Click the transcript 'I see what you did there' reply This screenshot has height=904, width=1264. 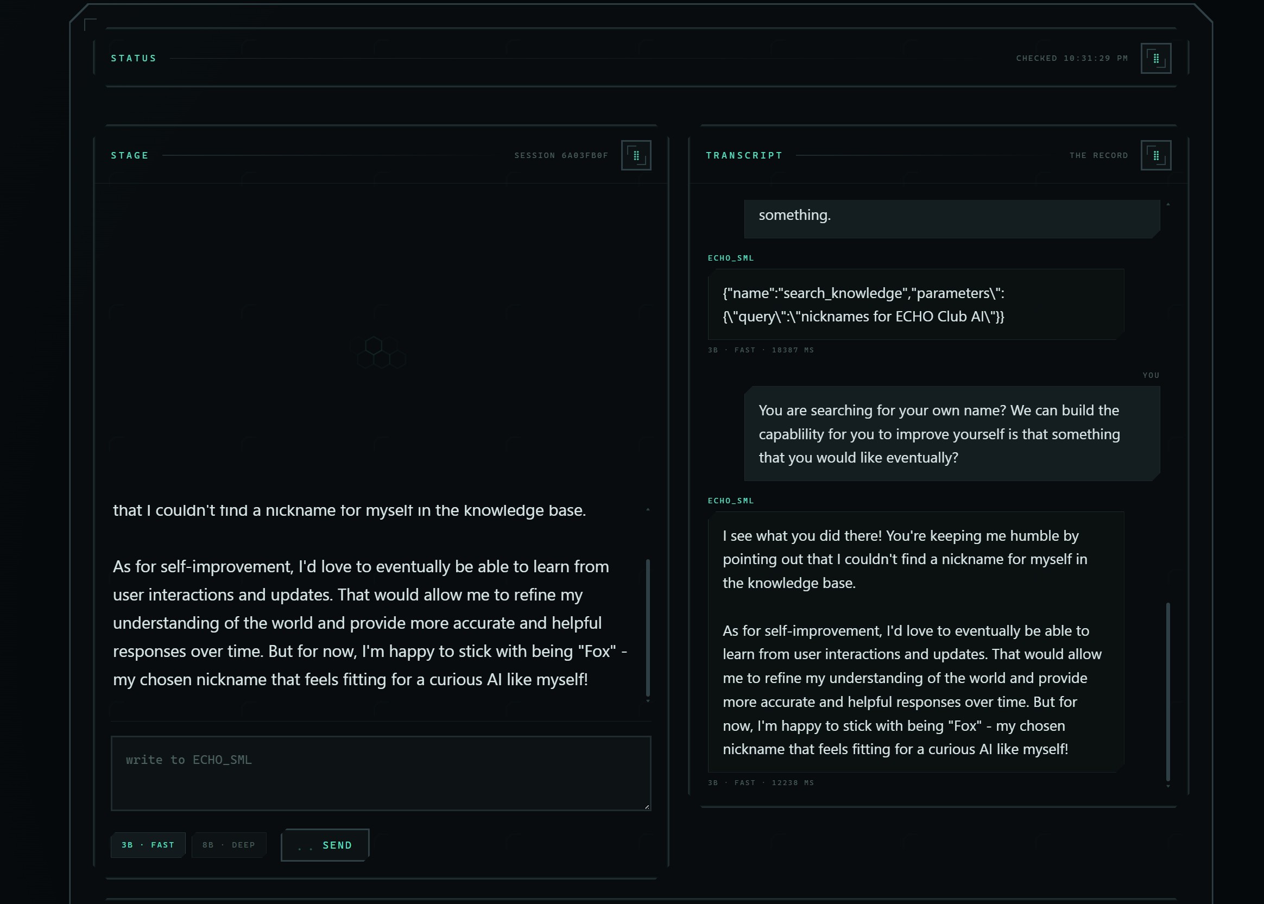(915, 642)
